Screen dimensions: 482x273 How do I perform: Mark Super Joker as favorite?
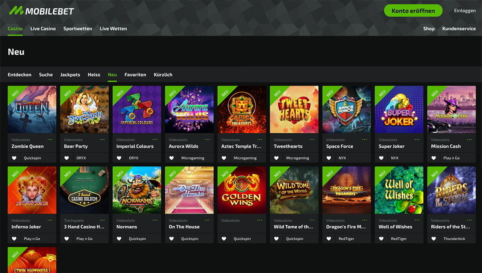(x=381, y=158)
